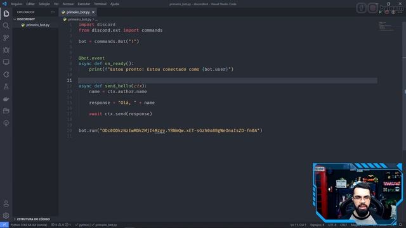Open Explorer panel more actions ellipsis

[x=53, y=12]
